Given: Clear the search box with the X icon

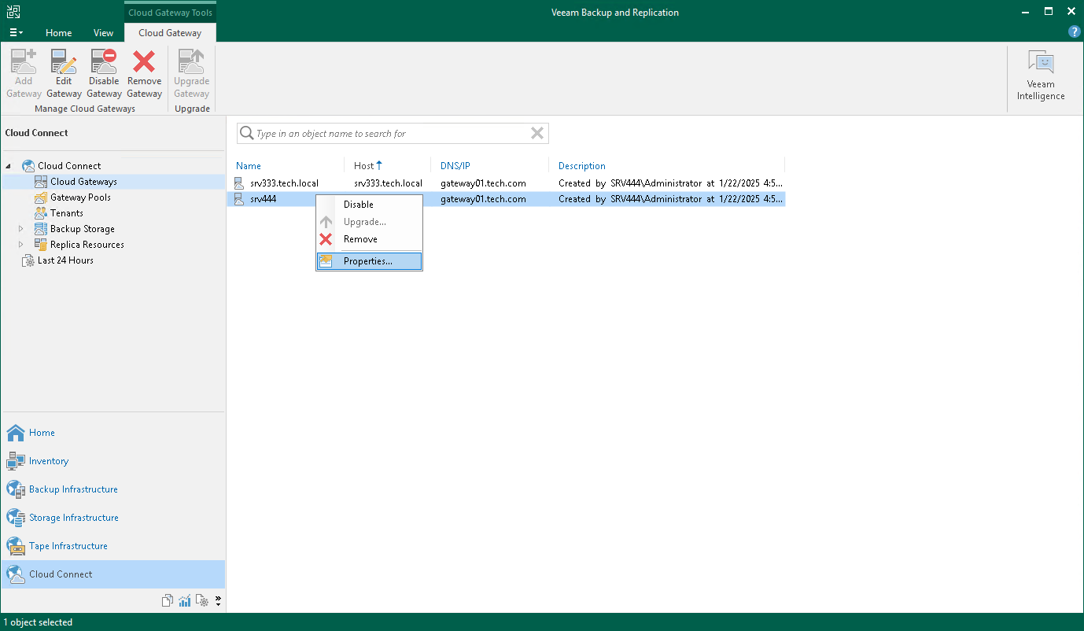Looking at the screenshot, I should pos(537,133).
